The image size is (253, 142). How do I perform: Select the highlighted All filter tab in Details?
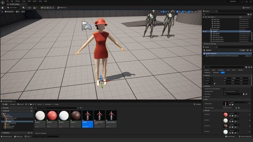223,73
